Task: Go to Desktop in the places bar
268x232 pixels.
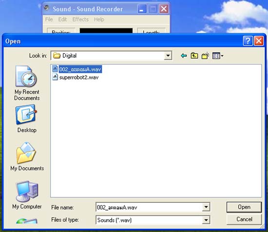Action: click(27, 119)
